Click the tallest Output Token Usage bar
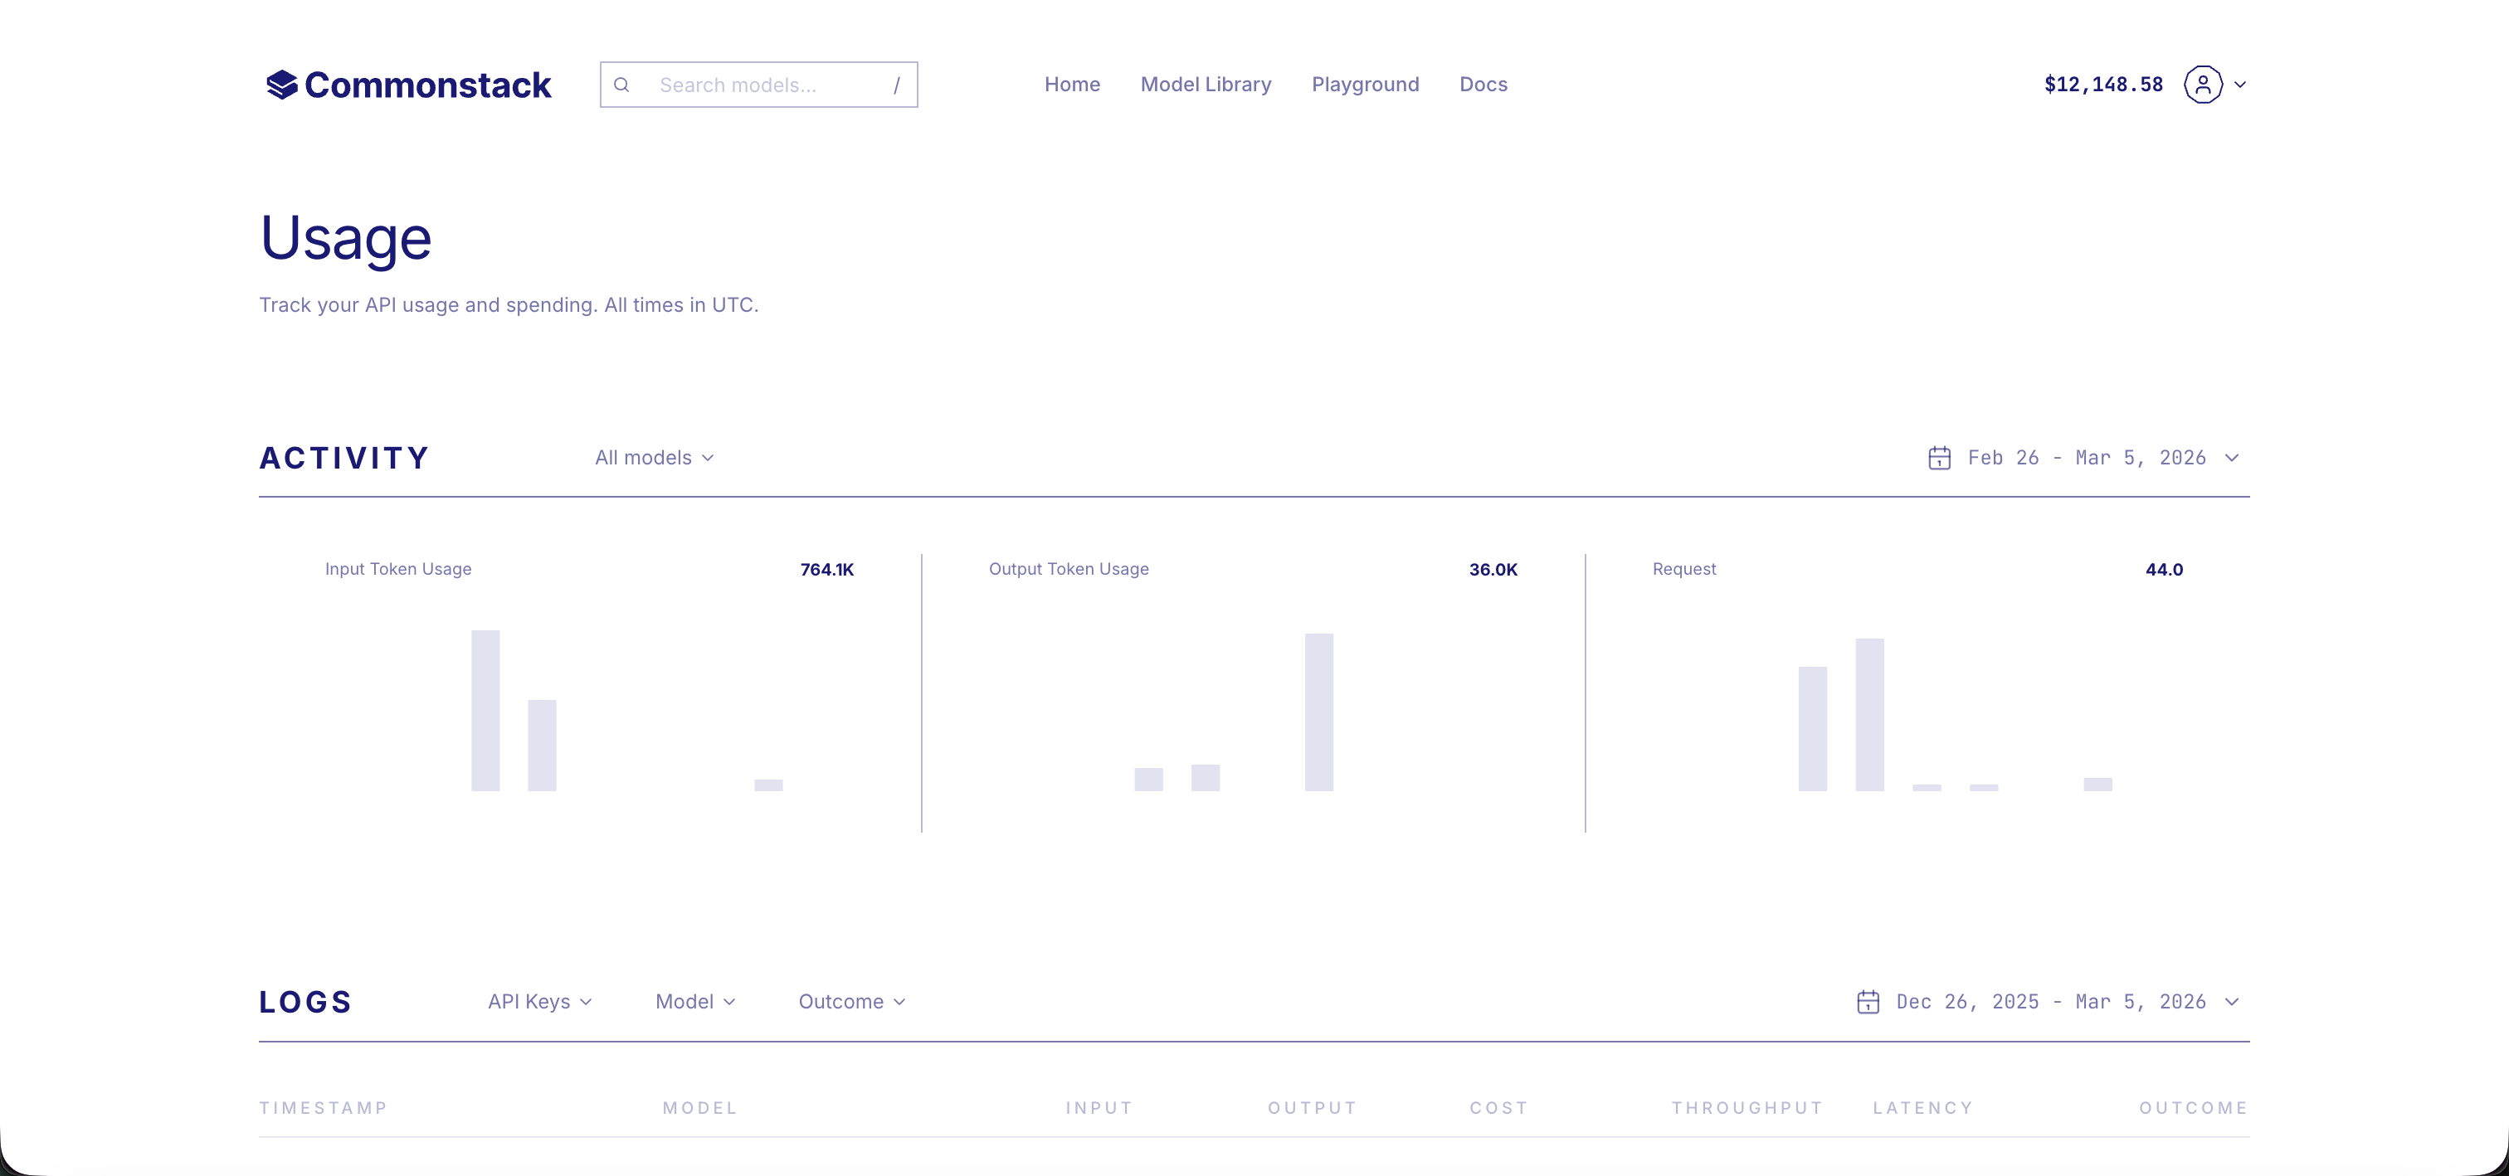 point(1318,712)
